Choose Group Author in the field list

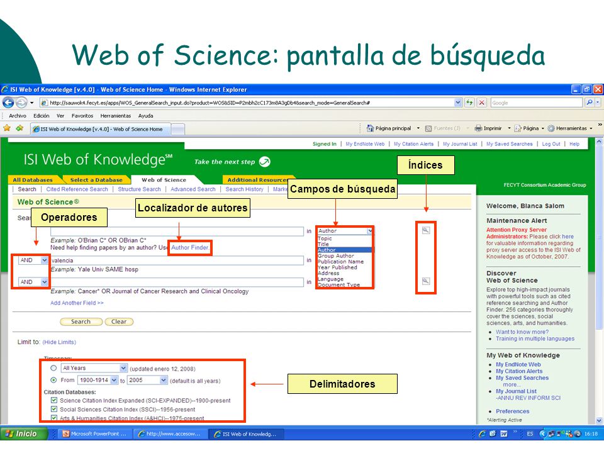pos(335,256)
